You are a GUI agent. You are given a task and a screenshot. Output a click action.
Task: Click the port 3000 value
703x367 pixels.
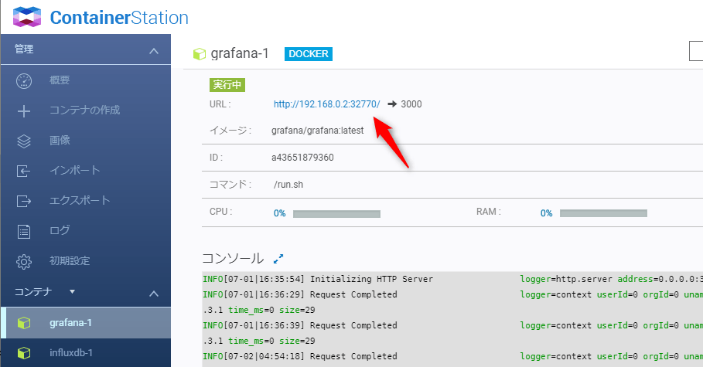411,104
